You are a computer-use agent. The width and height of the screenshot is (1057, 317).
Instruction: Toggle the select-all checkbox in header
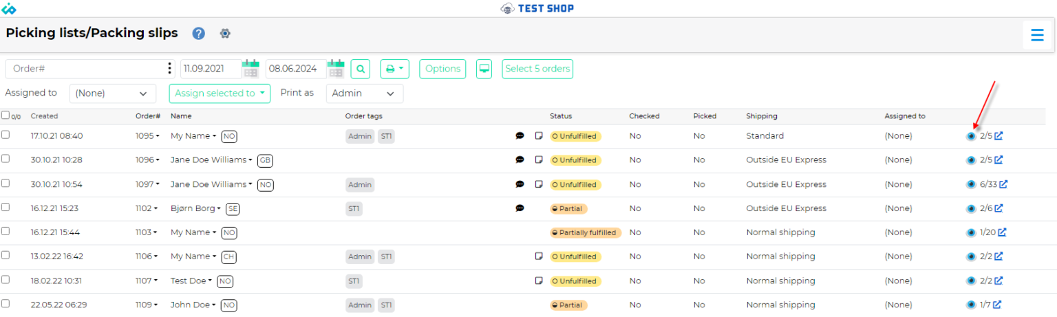[6, 116]
